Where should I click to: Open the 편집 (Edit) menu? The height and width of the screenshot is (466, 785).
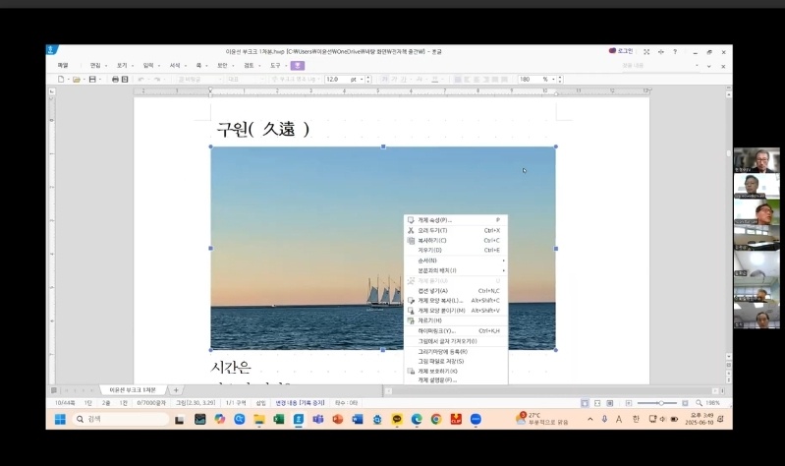pos(95,65)
